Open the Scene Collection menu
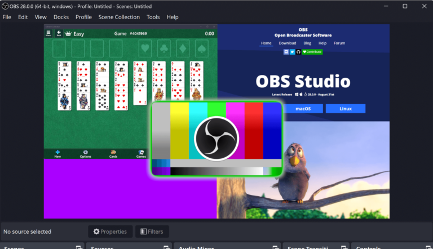 click(x=119, y=17)
